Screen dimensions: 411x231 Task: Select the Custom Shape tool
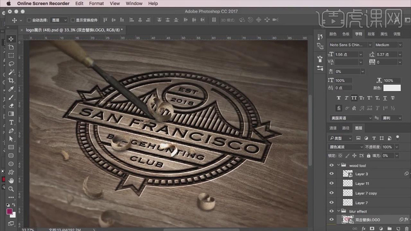11,172
